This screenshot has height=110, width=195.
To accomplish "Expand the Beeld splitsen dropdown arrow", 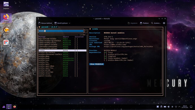I will tap(70, 23).
